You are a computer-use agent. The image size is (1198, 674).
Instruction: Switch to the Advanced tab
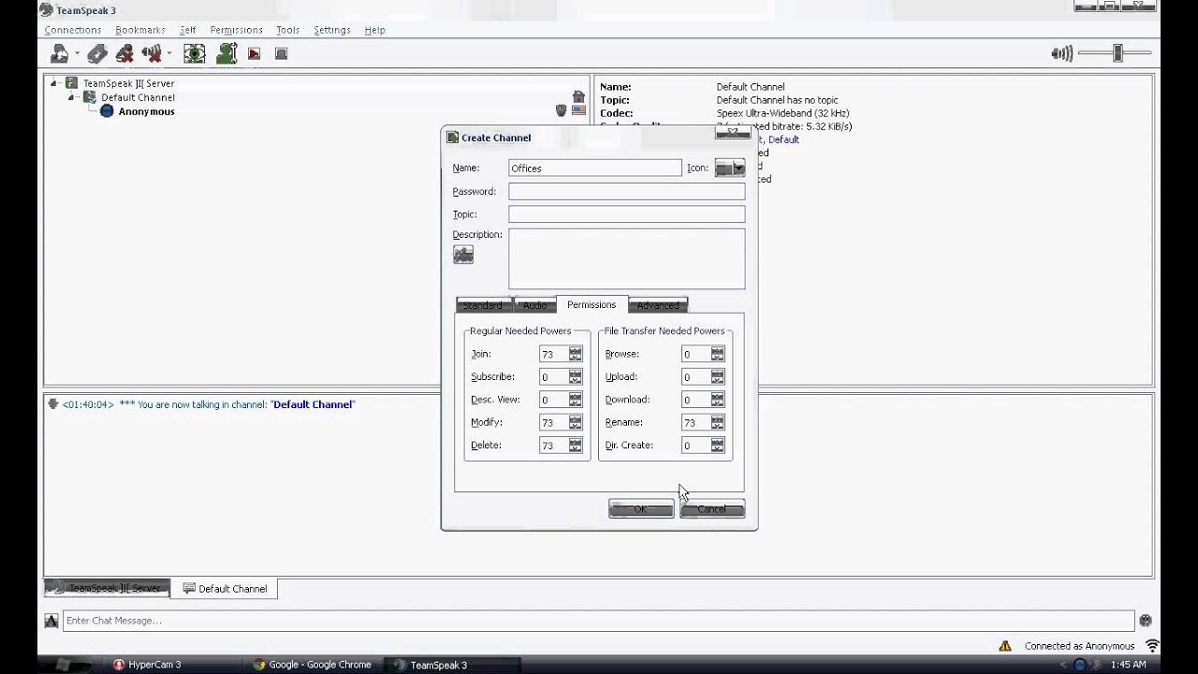coord(658,305)
